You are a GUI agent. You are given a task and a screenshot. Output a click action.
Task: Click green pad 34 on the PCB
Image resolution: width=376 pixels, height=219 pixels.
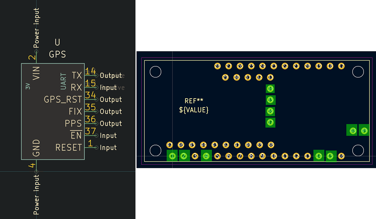(x=270, y=88)
